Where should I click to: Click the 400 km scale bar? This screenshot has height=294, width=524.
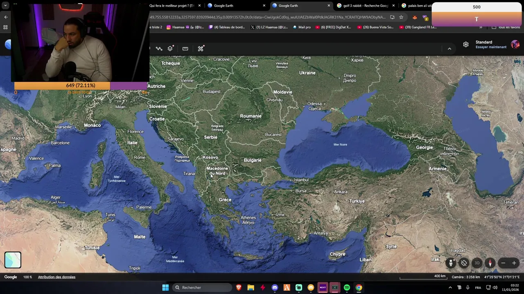coord(423,277)
